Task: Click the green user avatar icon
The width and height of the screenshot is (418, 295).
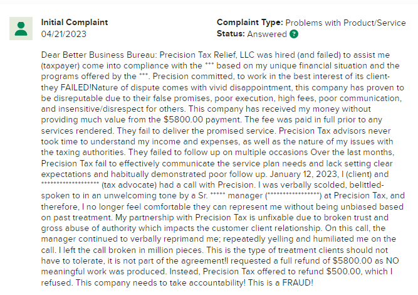Action: pyautogui.click(x=21, y=29)
